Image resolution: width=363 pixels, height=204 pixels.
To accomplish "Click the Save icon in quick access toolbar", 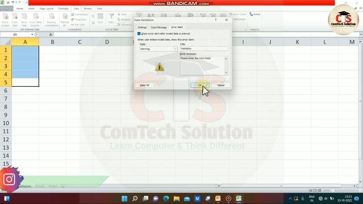I will [7, 2].
